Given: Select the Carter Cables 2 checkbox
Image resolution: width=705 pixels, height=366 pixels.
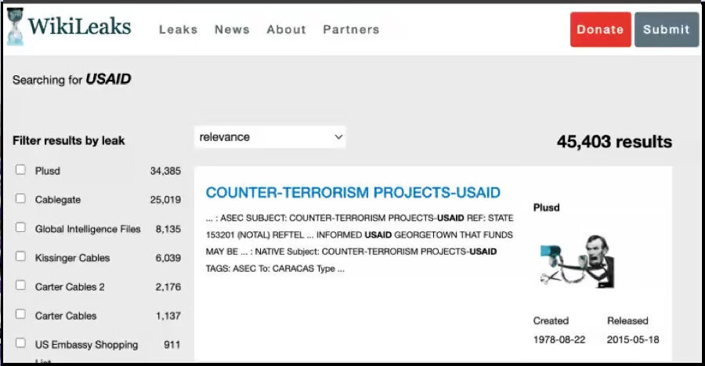Looking at the screenshot, I should (20, 285).
